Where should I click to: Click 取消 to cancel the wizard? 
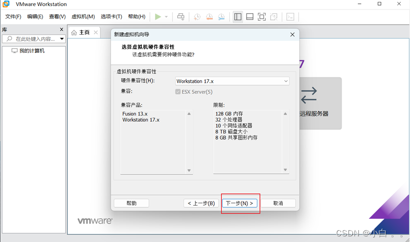278,203
